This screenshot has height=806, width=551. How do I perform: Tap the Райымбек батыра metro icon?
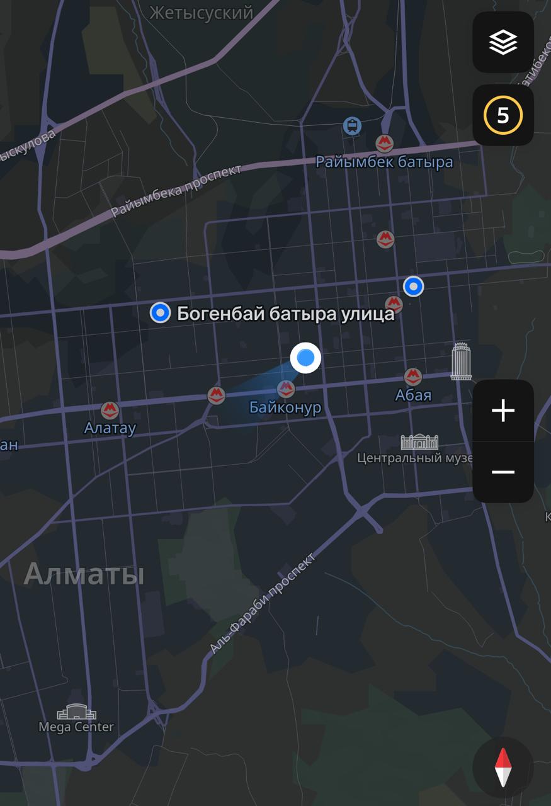(x=384, y=143)
